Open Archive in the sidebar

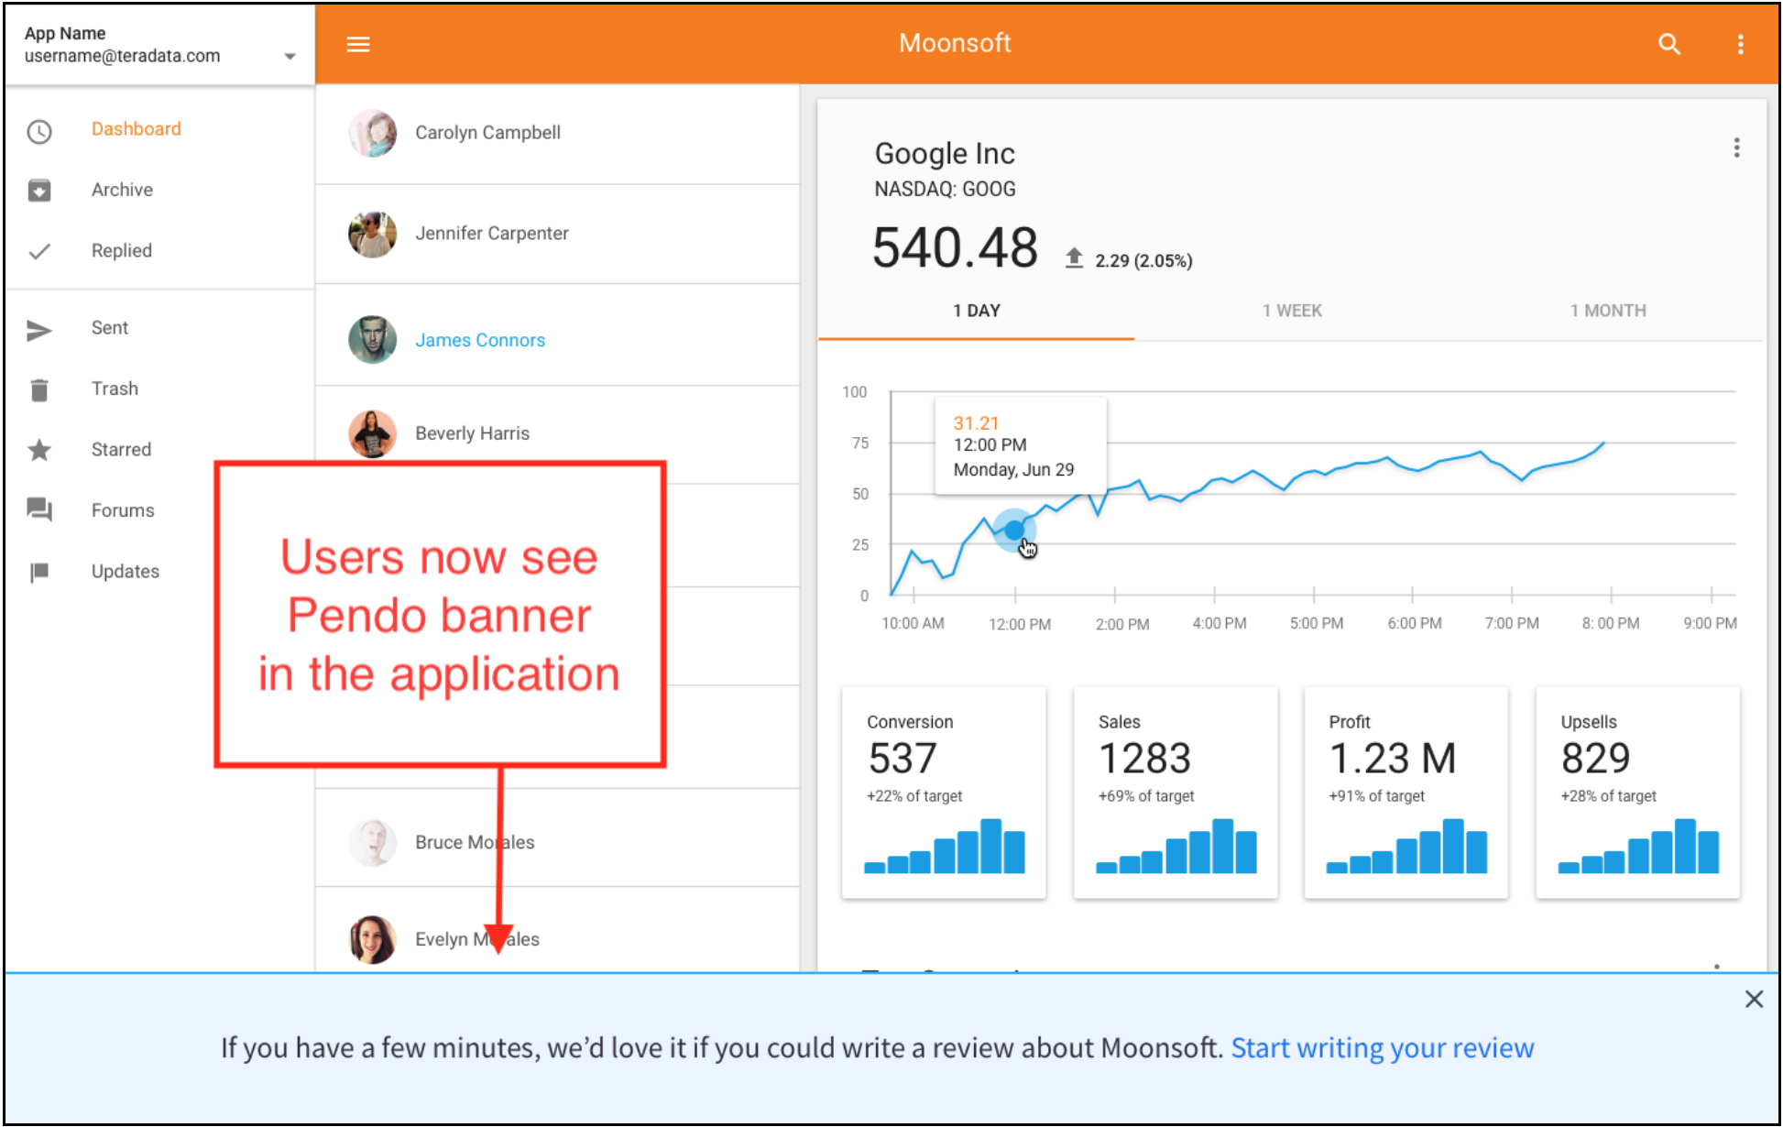[122, 190]
